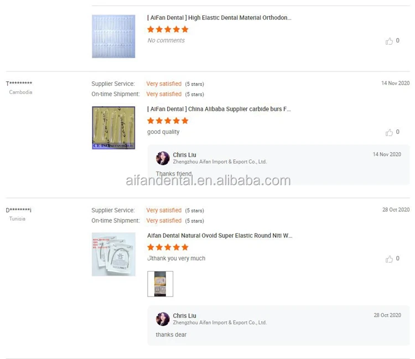Click thumbs-up icon on orthodontic material review
The image size is (415, 359).
[x=390, y=41]
